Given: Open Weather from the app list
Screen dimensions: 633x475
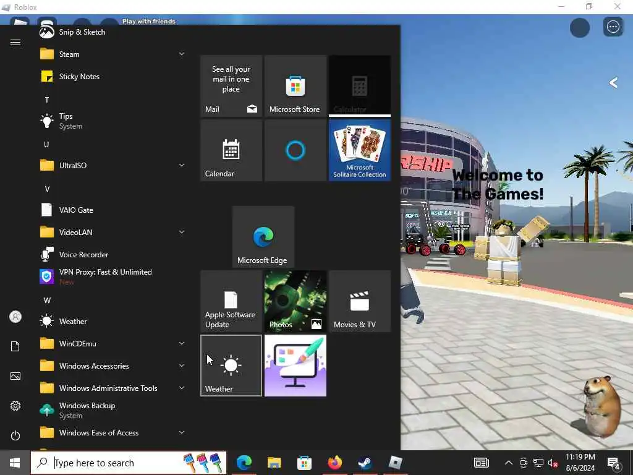Looking at the screenshot, I should (112, 322).
